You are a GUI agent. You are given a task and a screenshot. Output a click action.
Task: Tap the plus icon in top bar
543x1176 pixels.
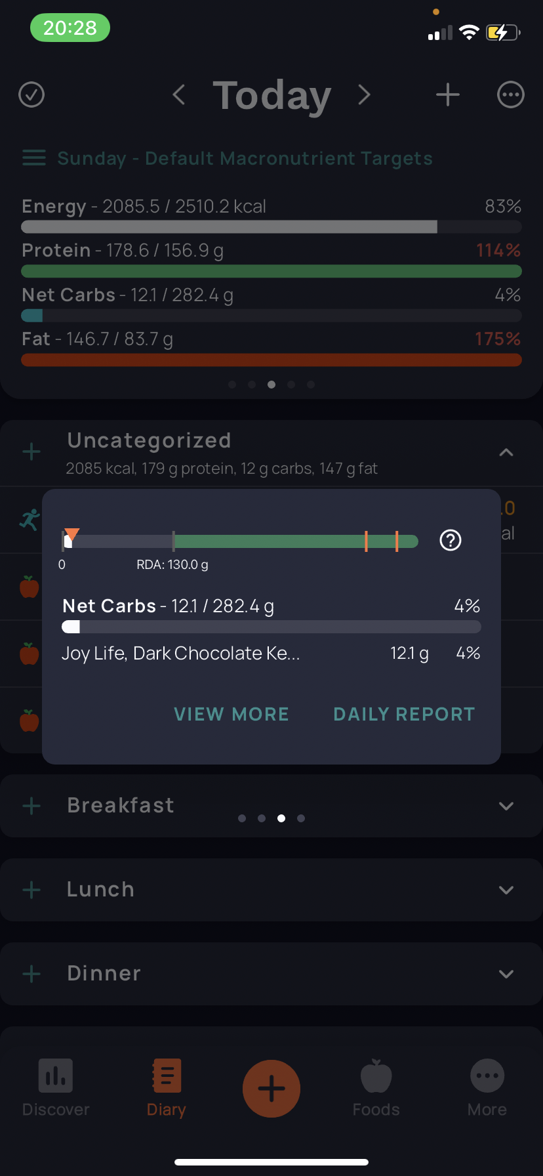[x=448, y=94]
